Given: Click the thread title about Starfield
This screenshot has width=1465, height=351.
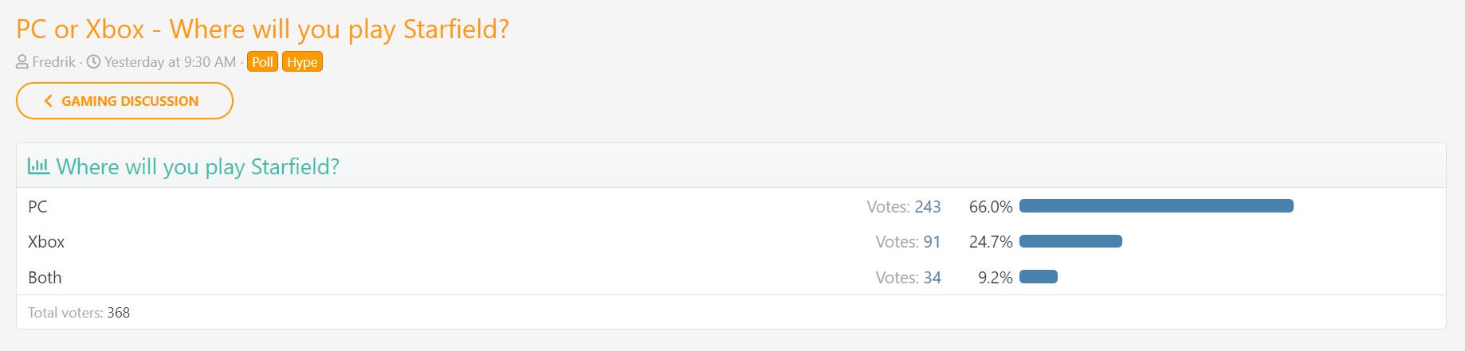Looking at the screenshot, I should (262, 29).
